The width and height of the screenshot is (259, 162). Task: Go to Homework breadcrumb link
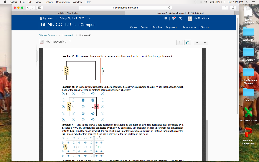(68, 35)
